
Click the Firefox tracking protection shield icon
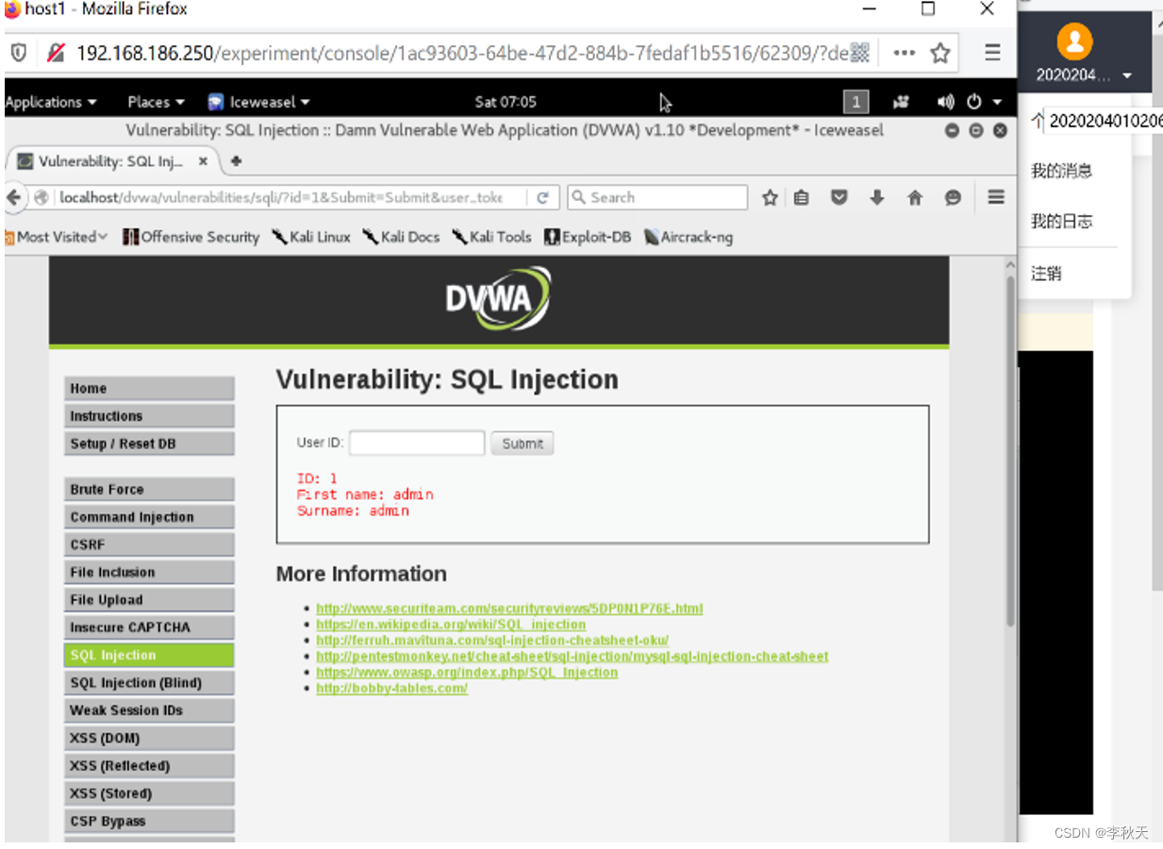[19, 53]
